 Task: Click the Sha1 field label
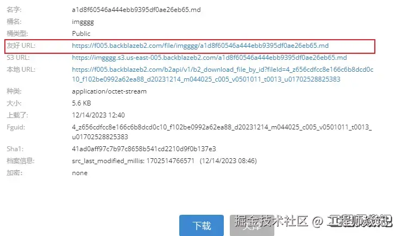click(x=15, y=149)
